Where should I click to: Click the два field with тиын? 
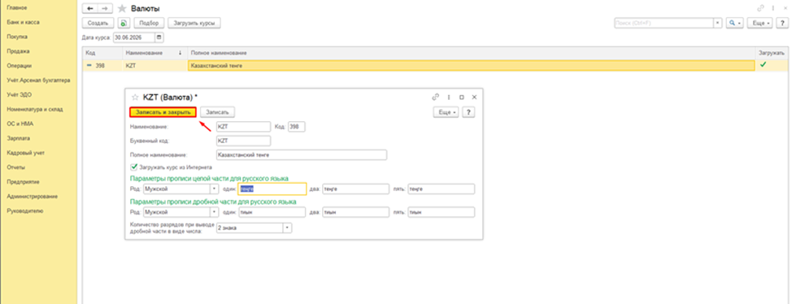pos(356,213)
